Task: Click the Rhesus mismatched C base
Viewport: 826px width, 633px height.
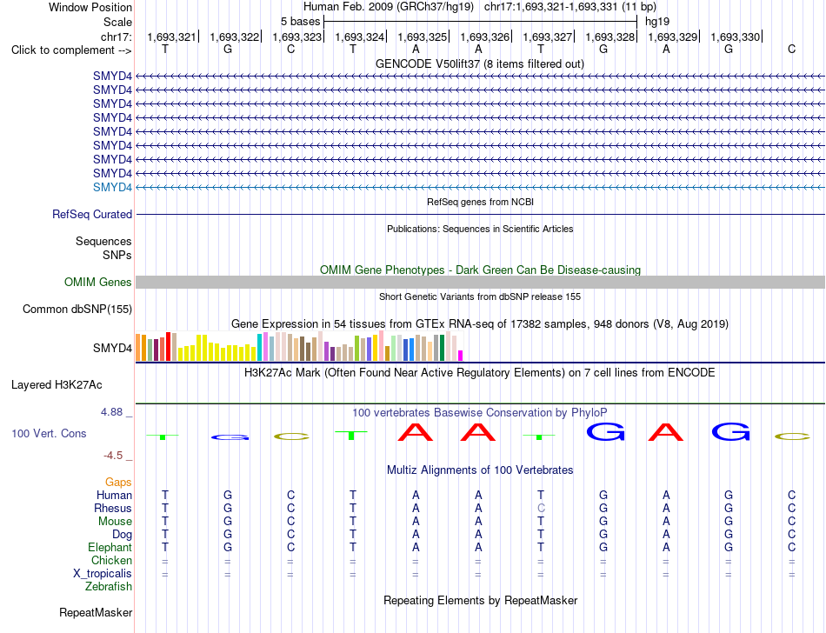Action: tap(541, 508)
